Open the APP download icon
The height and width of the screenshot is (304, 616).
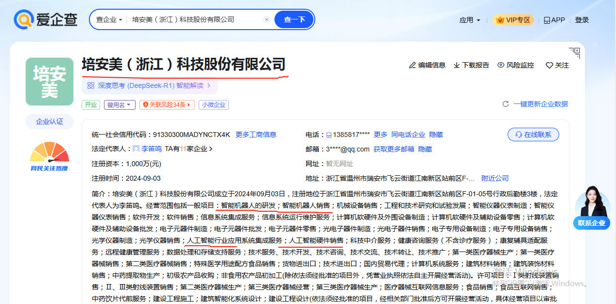[x=547, y=20]
